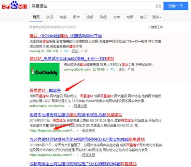Viewport: 191px width, 167px height.
Task: Expand dropdown arrow next to www.godaddy.com
Action: coord(107,70)
